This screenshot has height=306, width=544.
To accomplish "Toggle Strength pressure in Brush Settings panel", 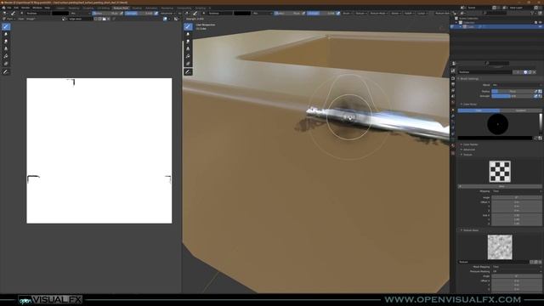I will click(x=535, y=96).
